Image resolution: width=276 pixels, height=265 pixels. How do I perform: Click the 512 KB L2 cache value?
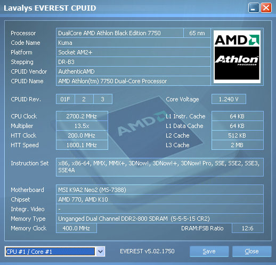pyautogui.click(x=238, y=135)
